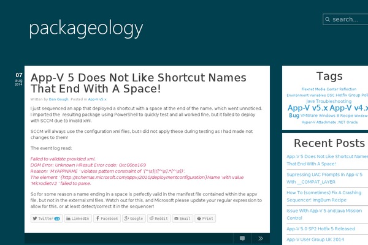Image resolution: width=368 pixels, height=245 pixels.
Task: Select the Media Center tag
Action: (x=327, y=89)
